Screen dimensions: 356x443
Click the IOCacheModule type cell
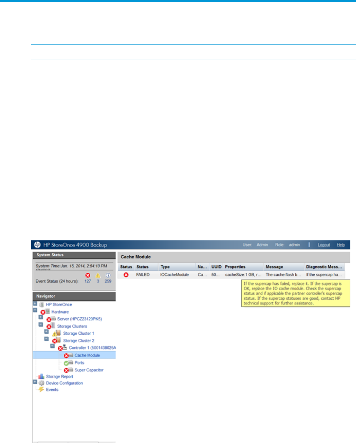point(174,275)
